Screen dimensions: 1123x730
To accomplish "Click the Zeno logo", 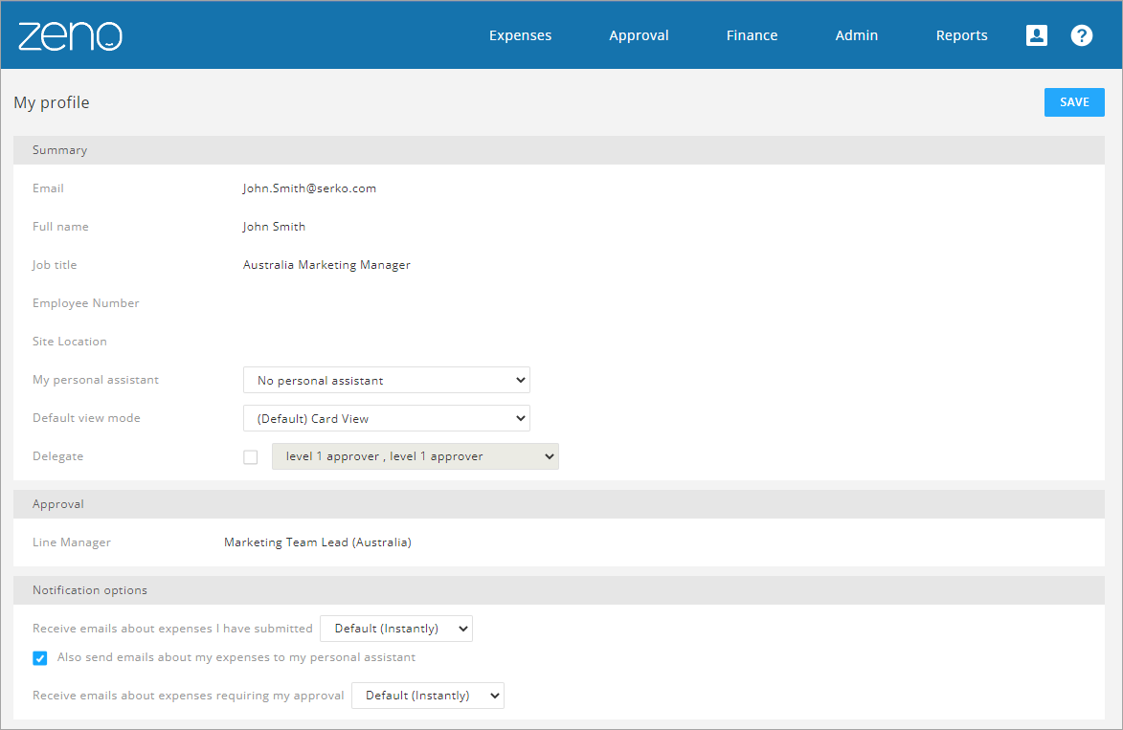I will point(70,35).
